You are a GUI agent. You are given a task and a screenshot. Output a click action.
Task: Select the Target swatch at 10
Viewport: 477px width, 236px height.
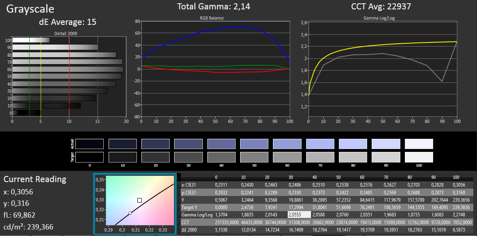point(123,157)
